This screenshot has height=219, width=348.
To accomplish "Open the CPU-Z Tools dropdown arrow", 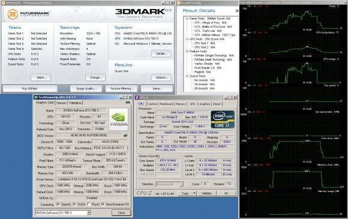I will point(194,193).
